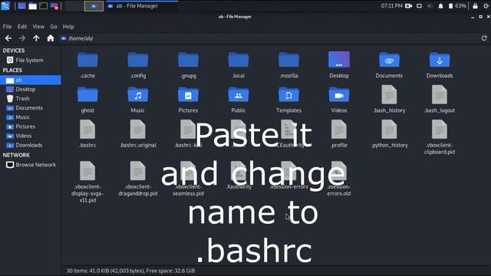Launch terminal from the top panel

[43, 5]
